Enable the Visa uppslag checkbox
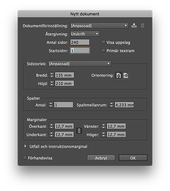Viewport: 170px width, 191px height. coord(103,42)
